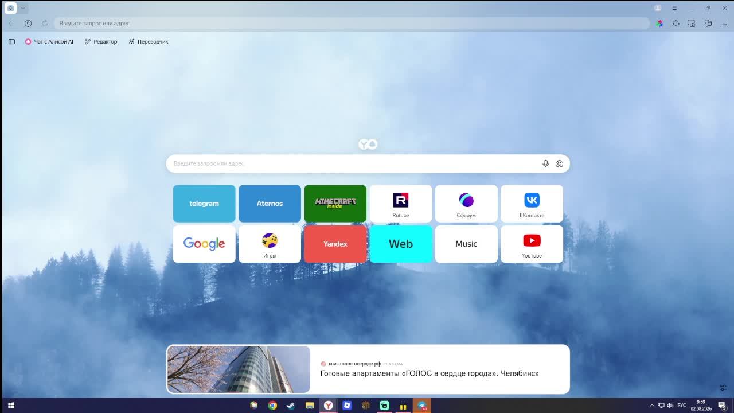Open the telegram speed dial tile

click(x=204, y=204)
